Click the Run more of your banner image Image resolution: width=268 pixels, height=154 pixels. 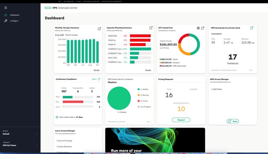tap(155, 140)
